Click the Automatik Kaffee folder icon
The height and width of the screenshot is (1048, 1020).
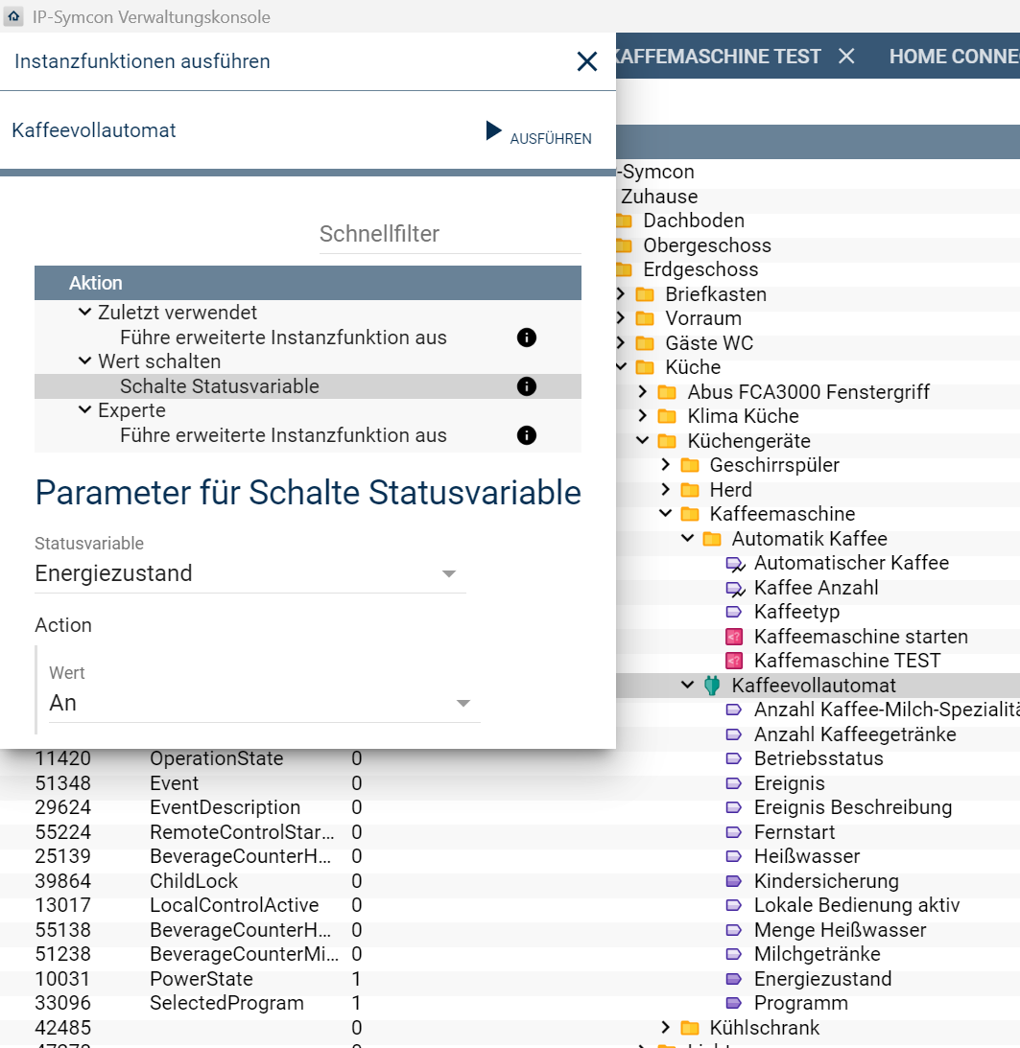[712, 539]
